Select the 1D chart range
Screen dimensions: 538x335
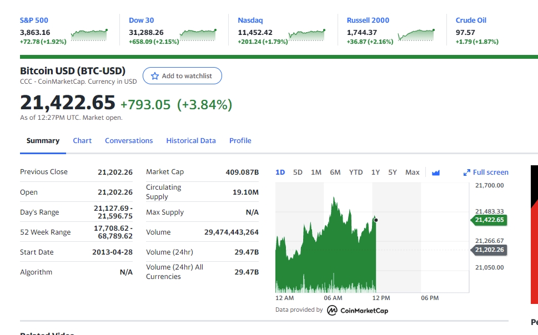pyautogui.click(x=280, y=172)
